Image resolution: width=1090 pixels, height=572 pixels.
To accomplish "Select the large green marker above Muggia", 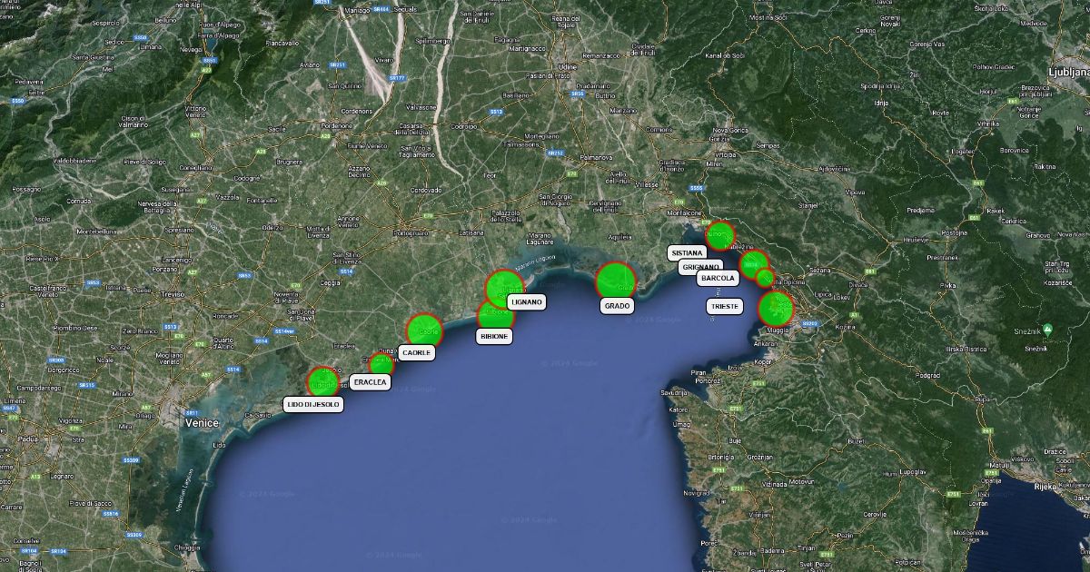I will (776, 309).
